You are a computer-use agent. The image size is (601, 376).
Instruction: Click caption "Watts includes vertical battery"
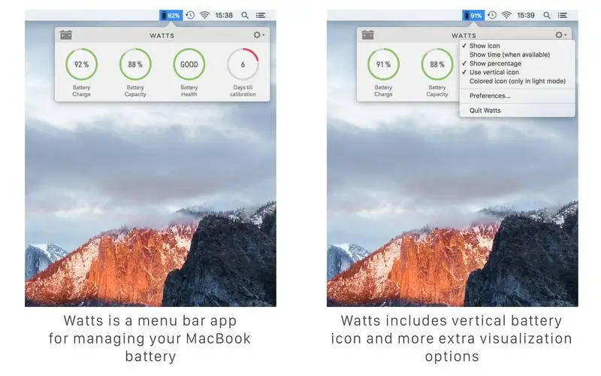452,321
